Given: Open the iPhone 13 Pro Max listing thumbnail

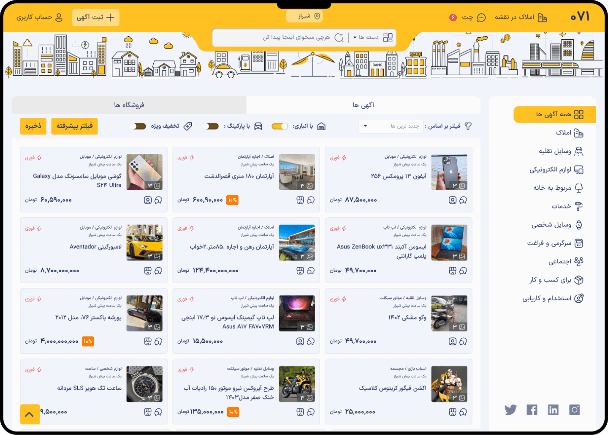Looking at the screenshot, I should [449, 172].
